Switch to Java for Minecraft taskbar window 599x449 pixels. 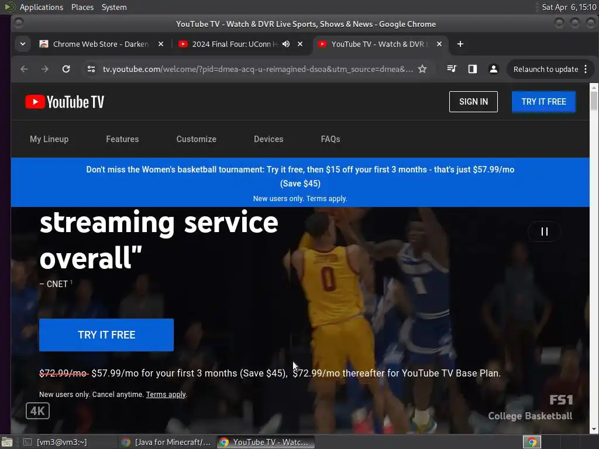click(x=166, y=442)
